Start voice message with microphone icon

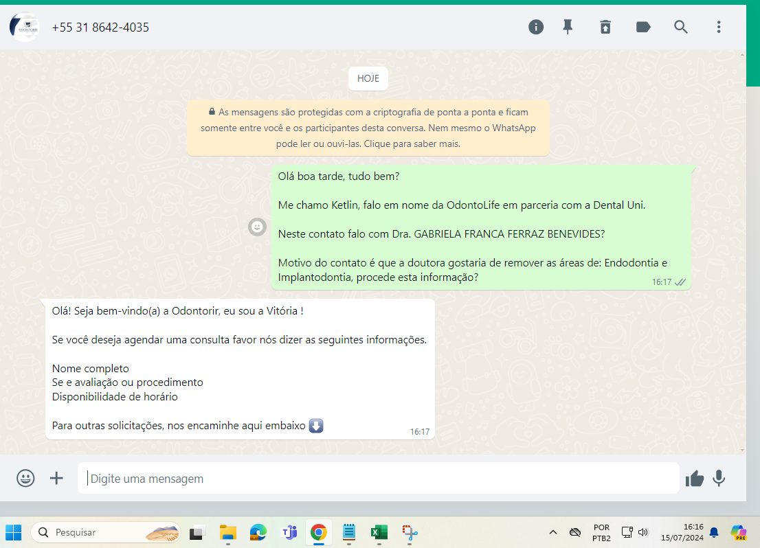[x=719, y=478]
